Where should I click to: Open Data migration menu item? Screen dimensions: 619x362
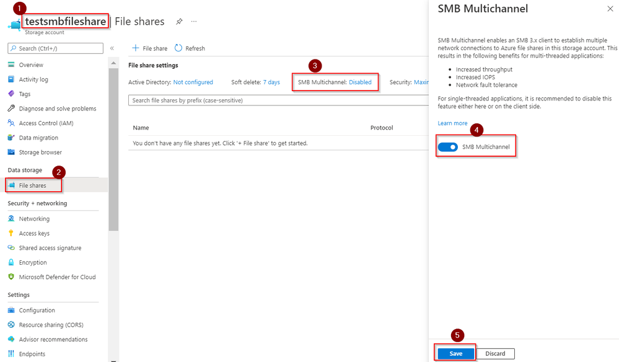coord(38,138)
